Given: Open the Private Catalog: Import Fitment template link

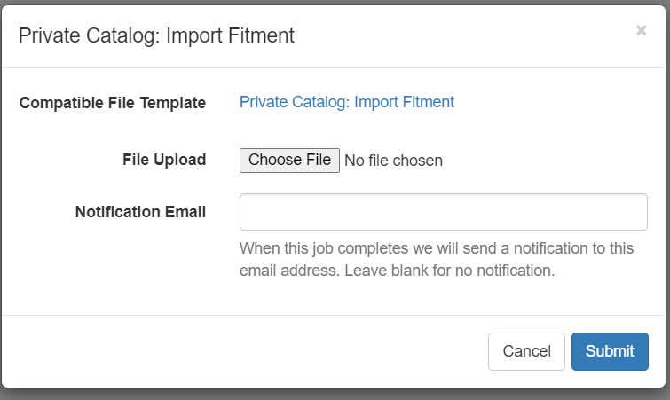Looking at the screenshot, I should click(x=347, y=102).
